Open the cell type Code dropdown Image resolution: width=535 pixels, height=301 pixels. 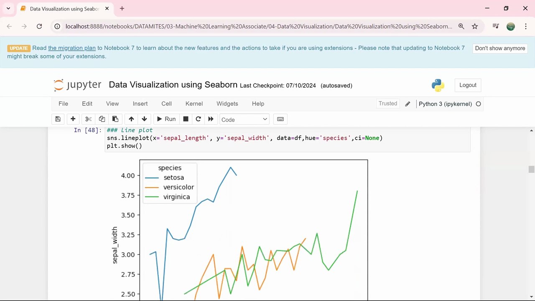tap(244, 120)
